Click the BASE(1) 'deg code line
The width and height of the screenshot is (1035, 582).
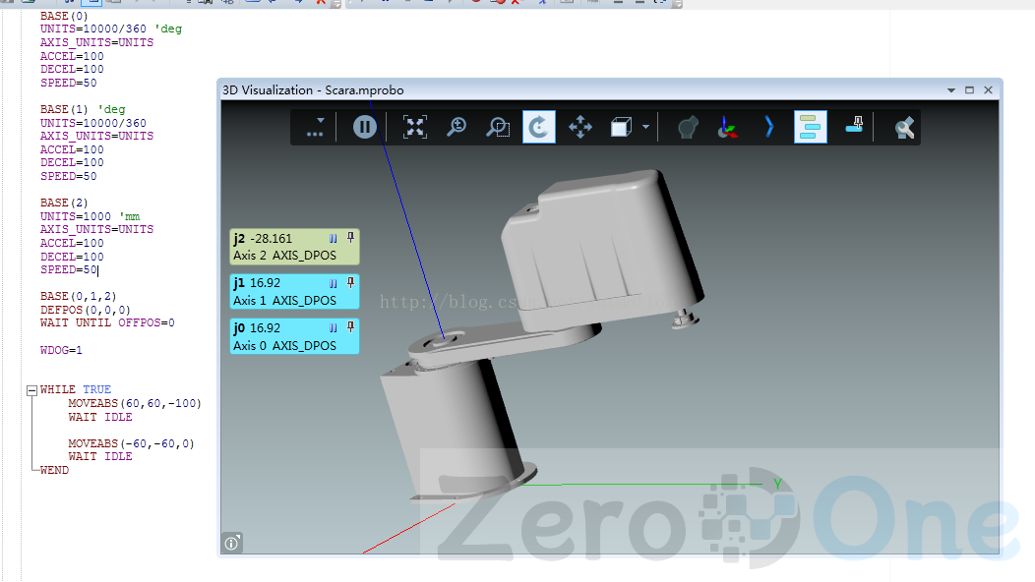(x=83, y=109)
